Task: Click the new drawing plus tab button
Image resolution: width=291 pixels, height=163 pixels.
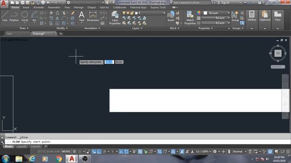Action: (61, 34)
